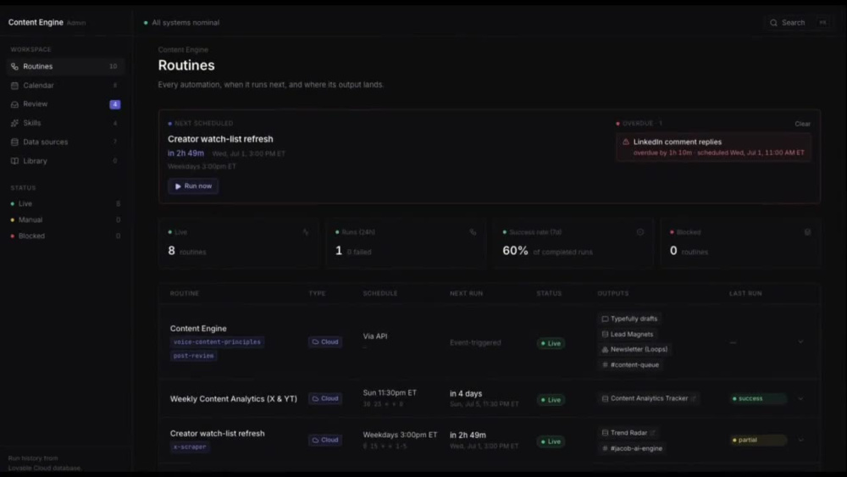
Task: Click the All systems nominal status
Action: click(181, 23)
